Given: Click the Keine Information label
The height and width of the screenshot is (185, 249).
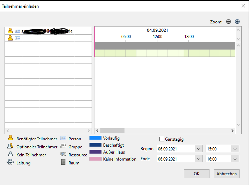Looking at the screenshot, I should point(120,159).
